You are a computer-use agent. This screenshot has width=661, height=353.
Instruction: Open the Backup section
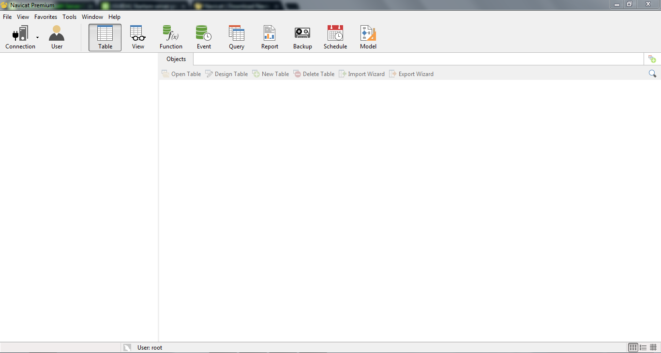pyautogui.click(x=302, y=38)
